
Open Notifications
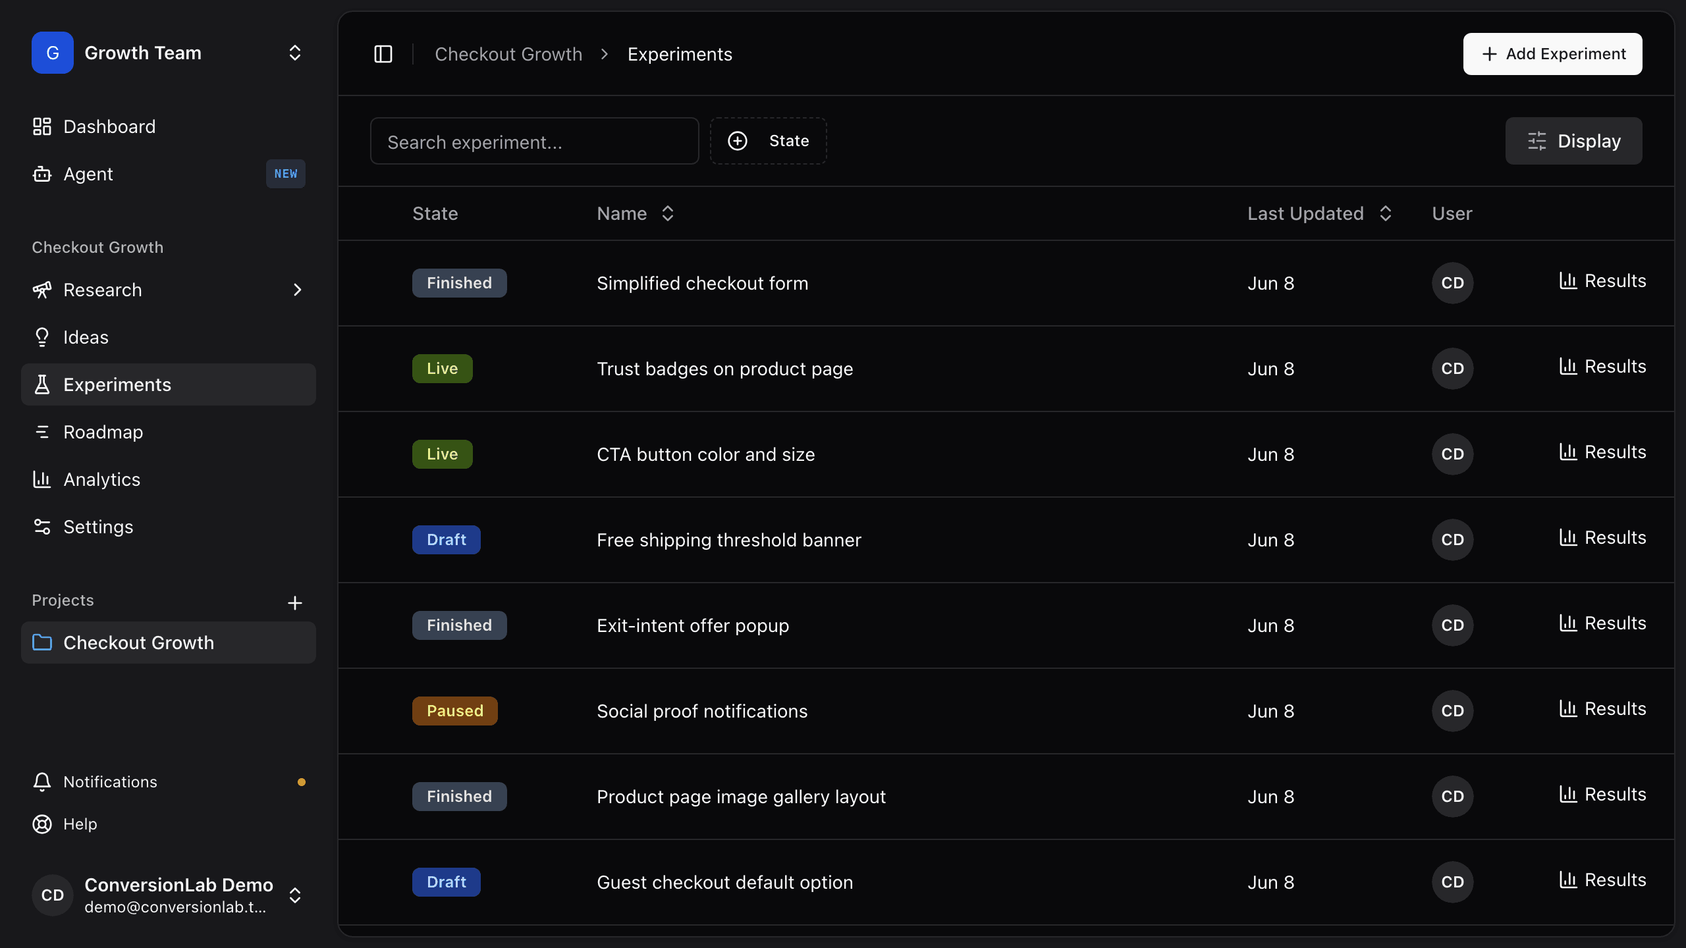169,782
